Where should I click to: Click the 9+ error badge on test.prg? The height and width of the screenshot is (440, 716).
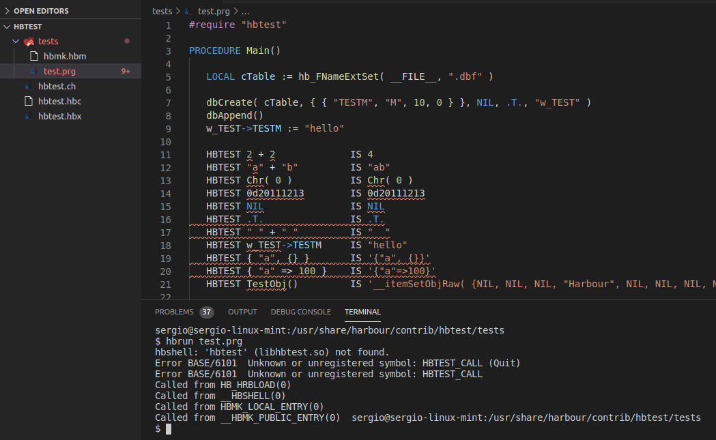click(126, 72)
